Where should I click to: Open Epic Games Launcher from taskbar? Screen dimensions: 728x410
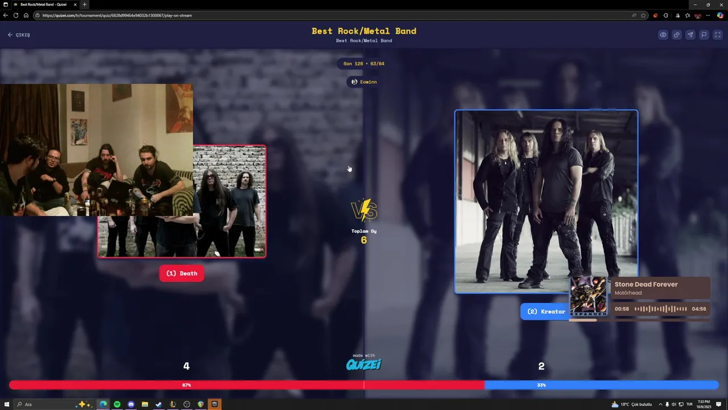coord(214,404)
